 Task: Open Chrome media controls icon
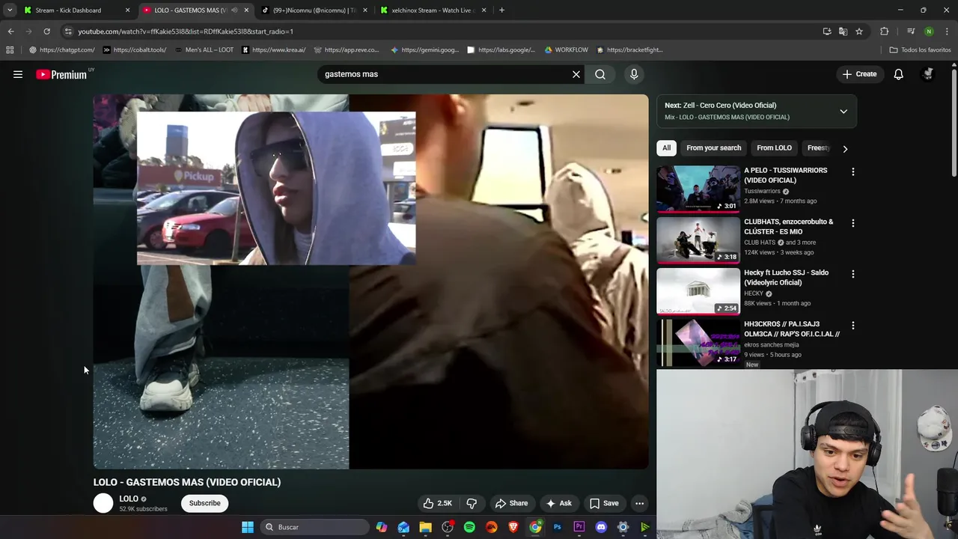910,31
